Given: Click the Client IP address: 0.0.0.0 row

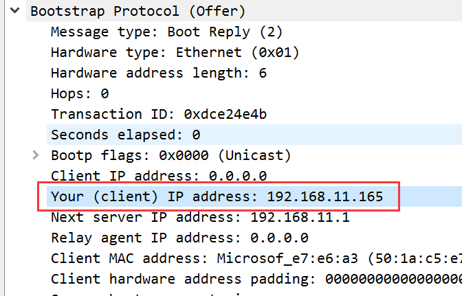Looking at the screenshot, I should [x=158, y=176].
